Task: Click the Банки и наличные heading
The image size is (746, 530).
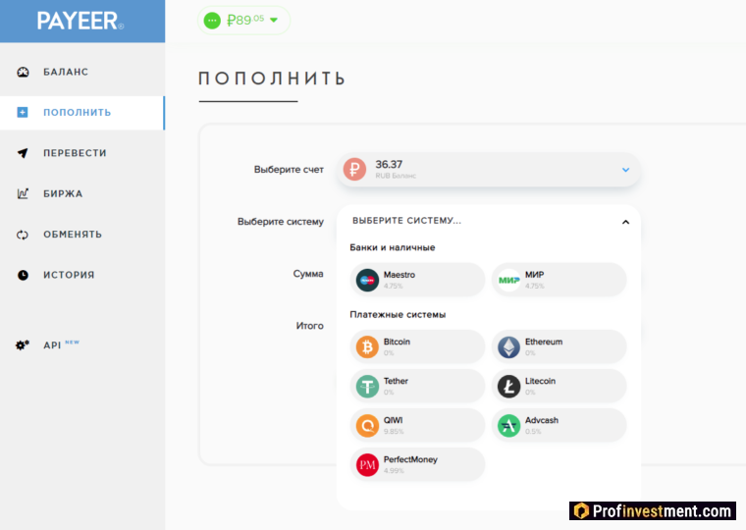Action: pos(393,247)
